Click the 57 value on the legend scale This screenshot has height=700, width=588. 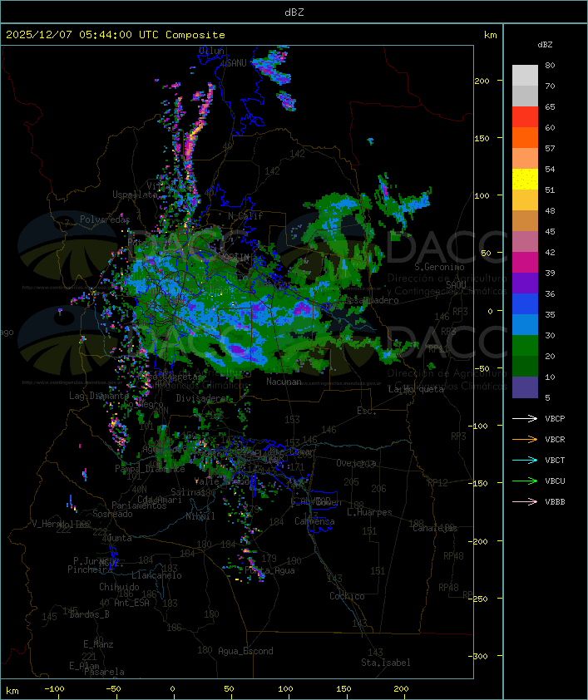tap(550, 148)
